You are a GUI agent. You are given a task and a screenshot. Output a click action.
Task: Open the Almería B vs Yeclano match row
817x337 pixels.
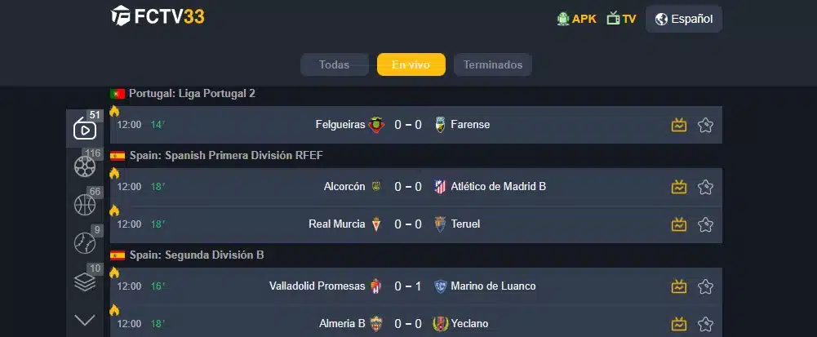pos(408,324)
